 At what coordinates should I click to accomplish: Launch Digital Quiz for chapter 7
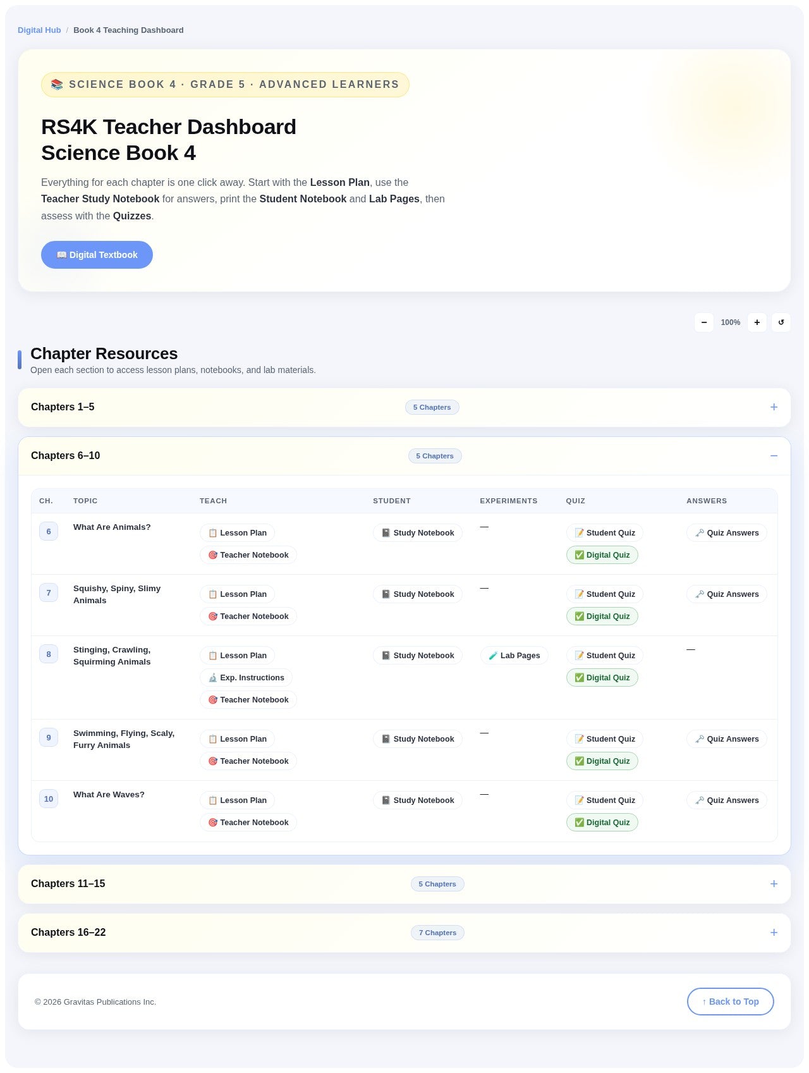[602, 616]
